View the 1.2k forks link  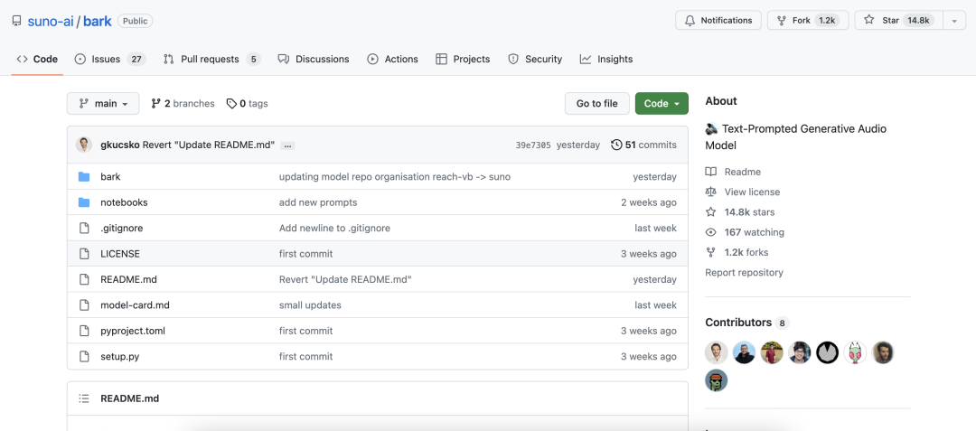[x=737, y=252]
